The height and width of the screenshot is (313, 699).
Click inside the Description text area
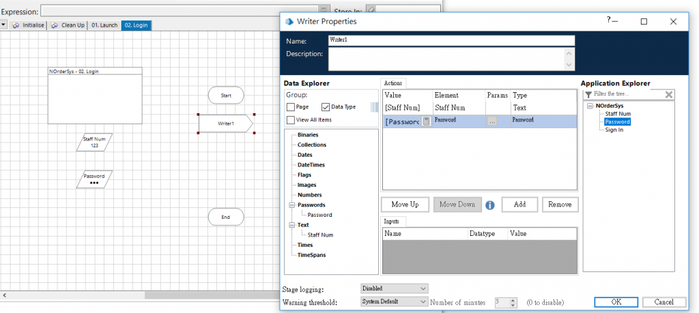(446, 59)
